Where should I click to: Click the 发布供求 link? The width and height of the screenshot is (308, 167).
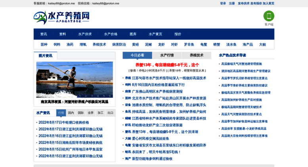tap(243, 3)
